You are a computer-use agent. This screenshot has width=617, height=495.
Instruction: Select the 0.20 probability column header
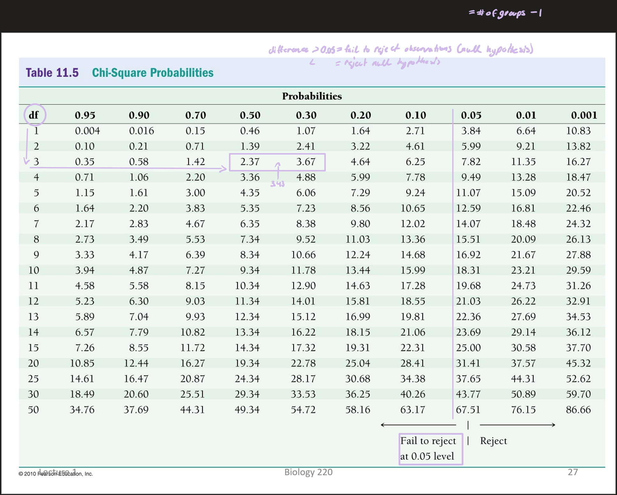[x=361, y=115]
